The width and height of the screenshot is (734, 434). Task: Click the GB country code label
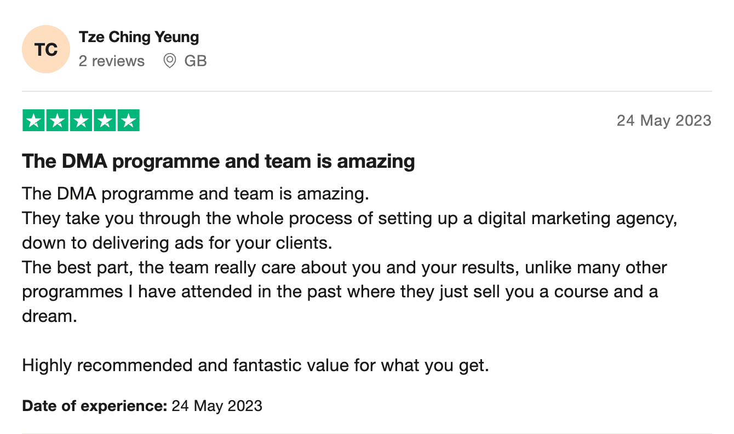(196, 61)
